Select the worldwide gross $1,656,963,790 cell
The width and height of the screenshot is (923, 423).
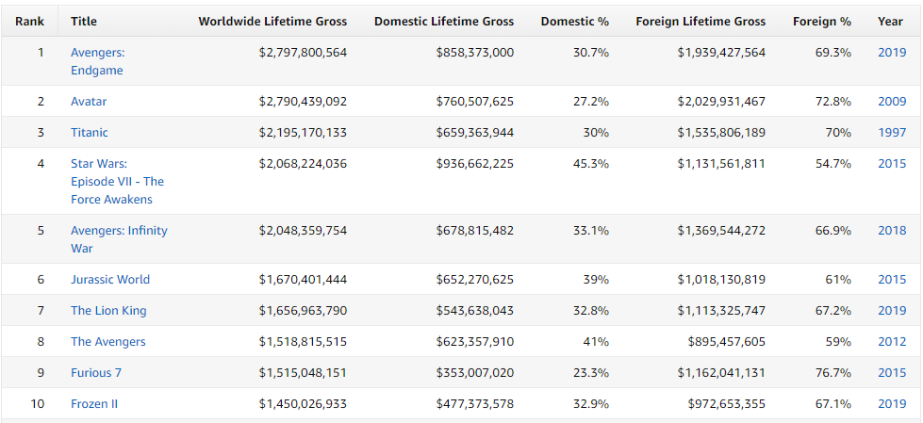coord(304,311)
